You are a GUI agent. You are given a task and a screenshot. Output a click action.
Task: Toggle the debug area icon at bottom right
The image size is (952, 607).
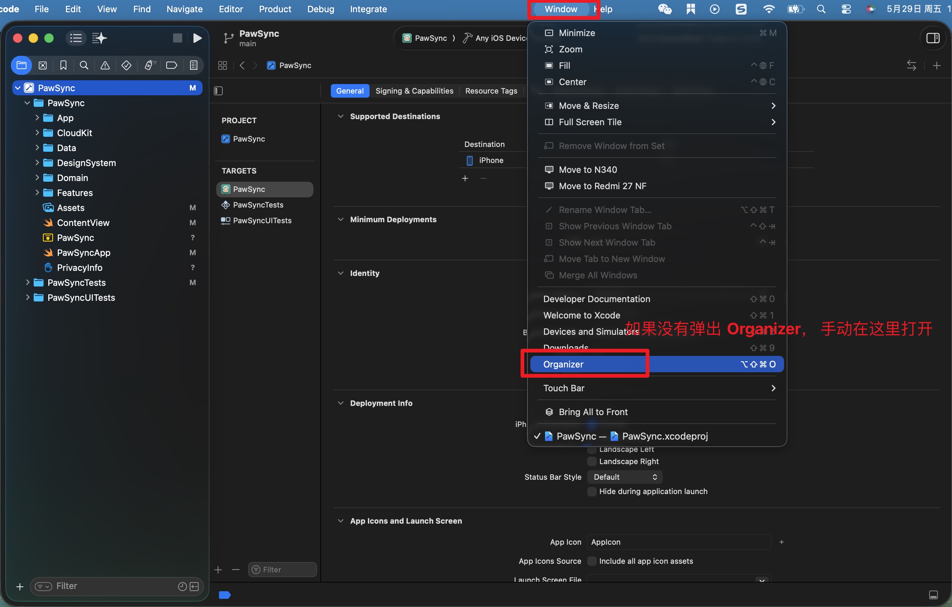933,595
